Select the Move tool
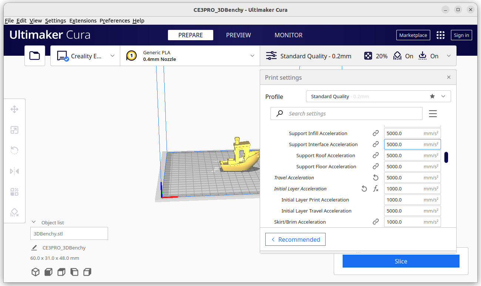The image size is (481, 286). (x=14, y=109)
